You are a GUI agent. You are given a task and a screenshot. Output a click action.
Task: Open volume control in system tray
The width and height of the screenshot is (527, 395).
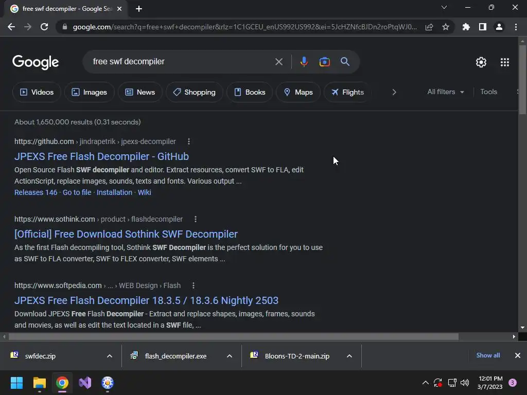(465, 383)
